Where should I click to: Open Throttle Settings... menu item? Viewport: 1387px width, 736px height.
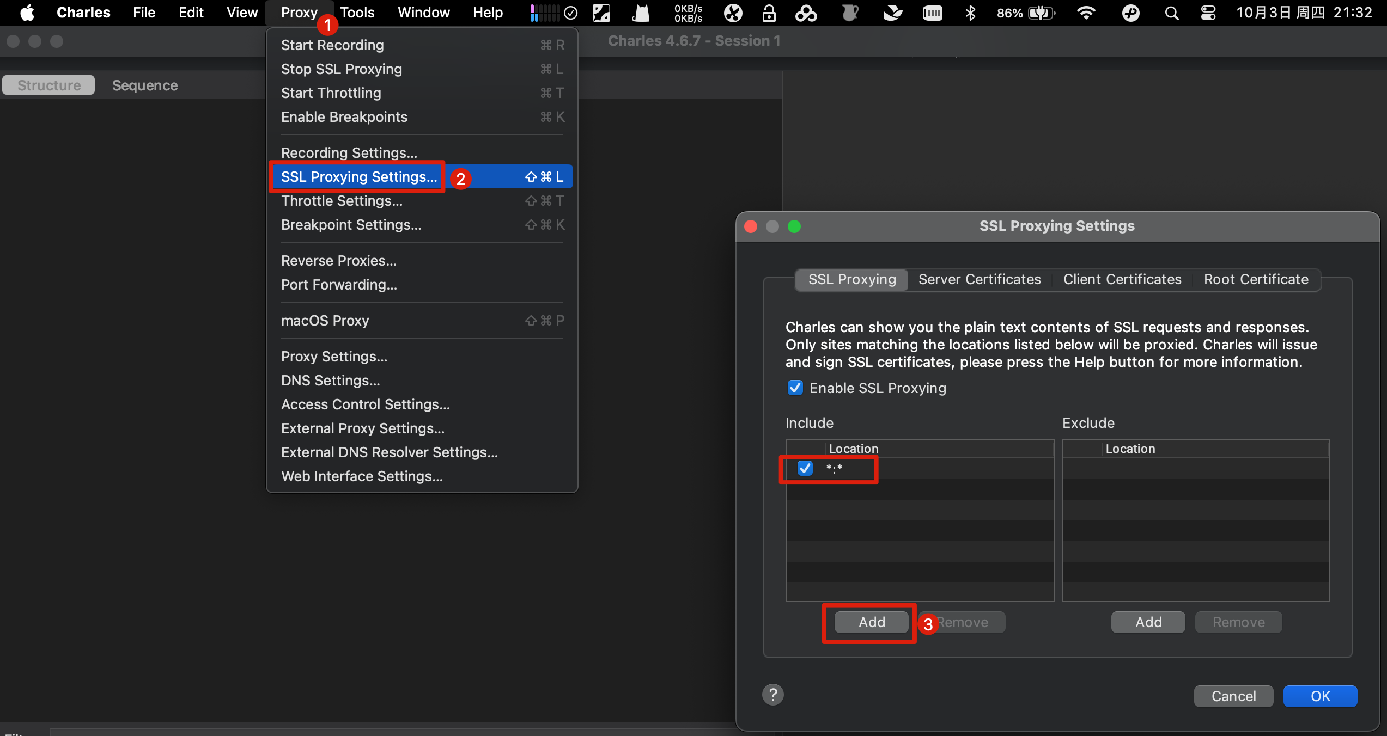pos(422,201)
